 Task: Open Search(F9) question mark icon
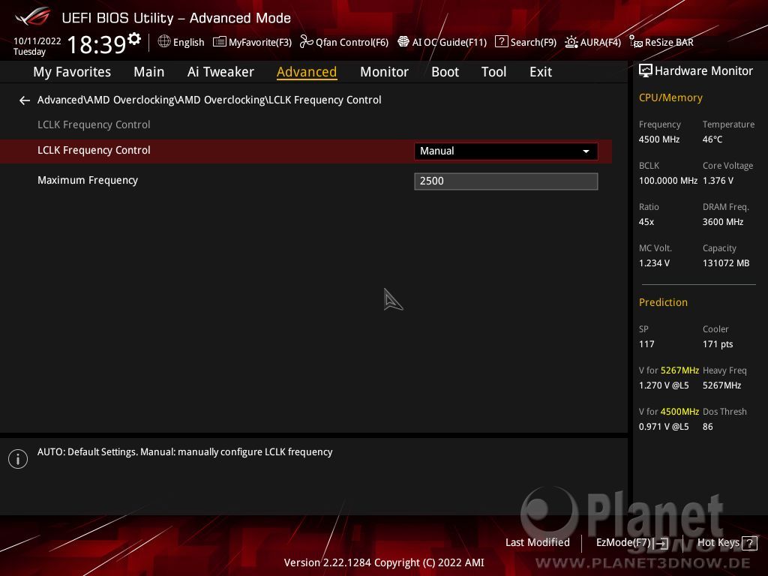501,42
